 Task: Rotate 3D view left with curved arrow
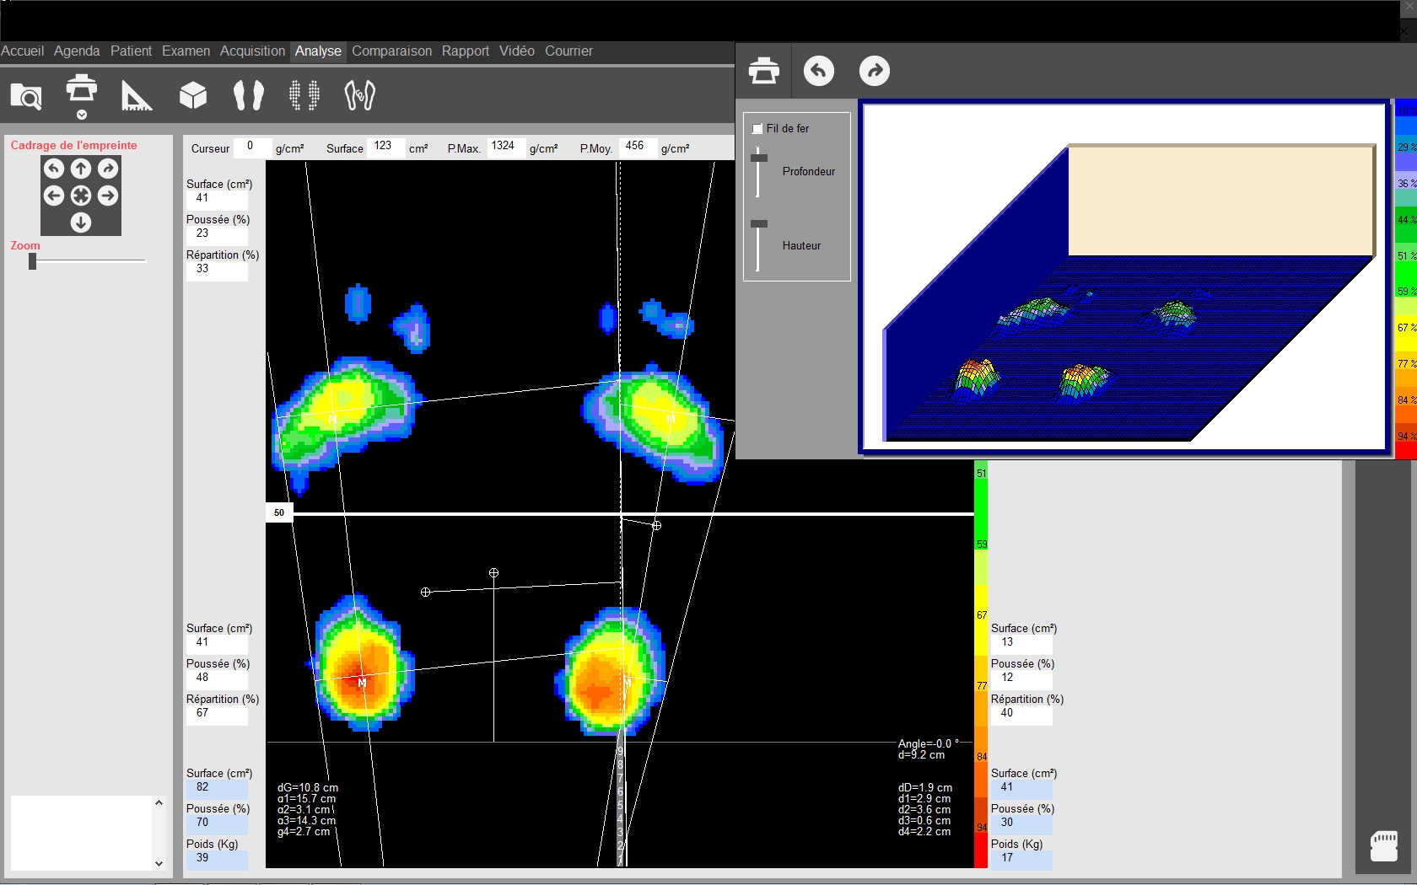coord(819,71)
